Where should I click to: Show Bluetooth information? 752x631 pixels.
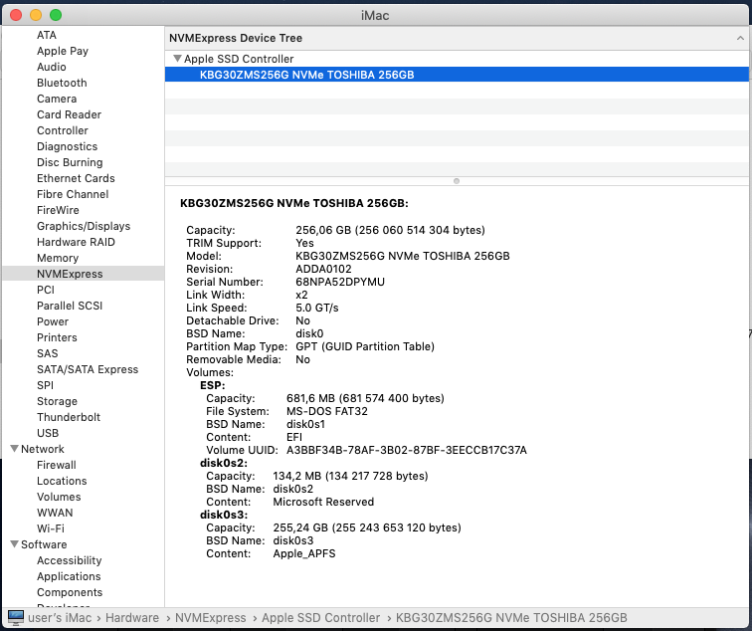click(62, 83)
